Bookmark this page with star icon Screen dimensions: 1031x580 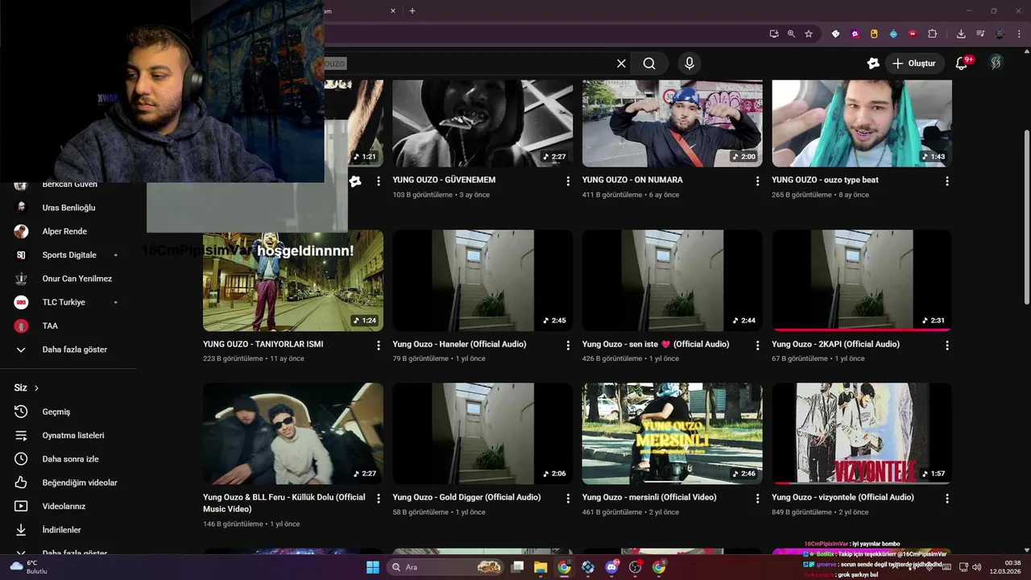tap(809, 34)
